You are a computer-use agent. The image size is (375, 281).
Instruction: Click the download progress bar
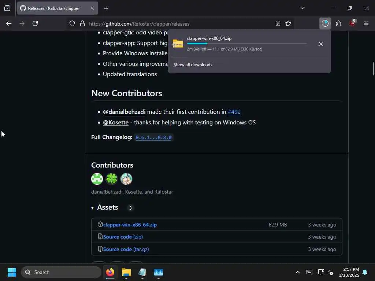pos(247,44)
